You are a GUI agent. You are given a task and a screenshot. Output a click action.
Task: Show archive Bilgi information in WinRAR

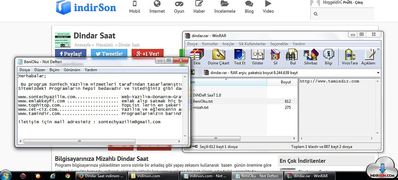(x=328, y=57)
